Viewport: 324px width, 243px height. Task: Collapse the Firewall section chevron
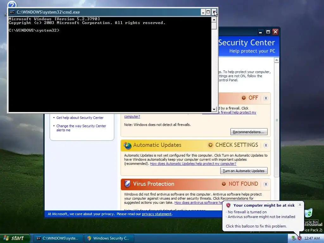266,98
